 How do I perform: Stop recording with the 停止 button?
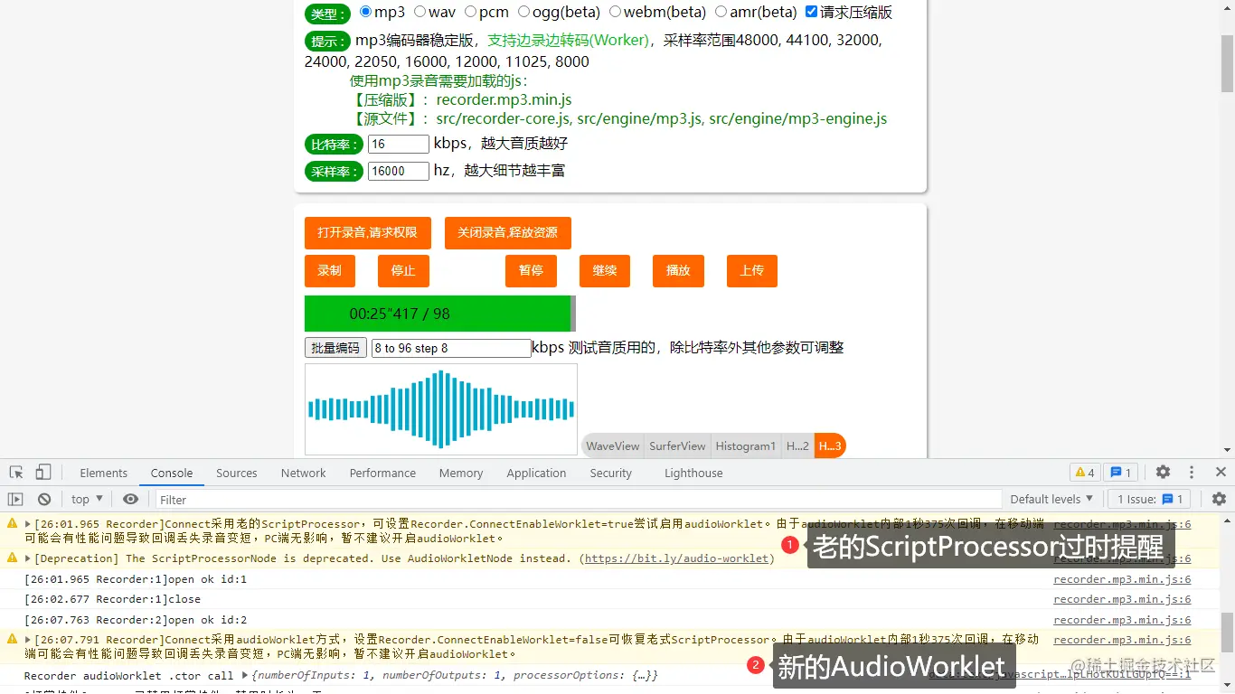pyautogui.click(x=403, y=270)
